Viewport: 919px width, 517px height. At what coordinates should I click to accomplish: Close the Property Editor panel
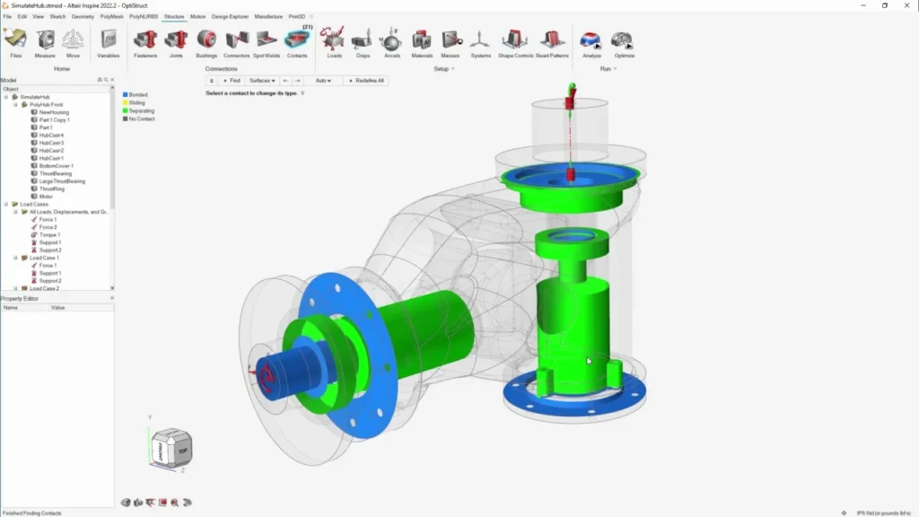(x=112, y=298)
